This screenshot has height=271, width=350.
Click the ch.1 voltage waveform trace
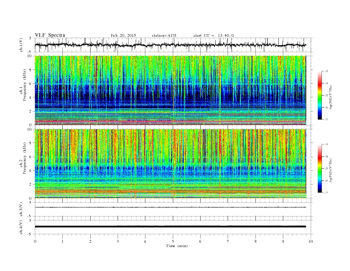coord(170,45)
